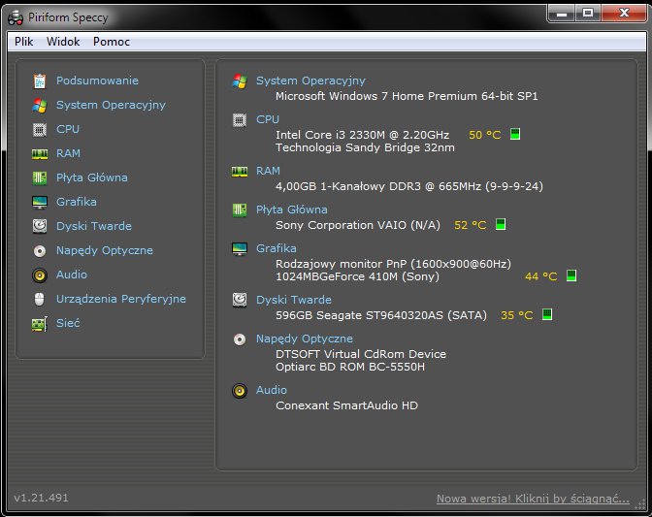
Task: Click Dyski Twarde heading in summary panel
Action: (x=294, y=300)
